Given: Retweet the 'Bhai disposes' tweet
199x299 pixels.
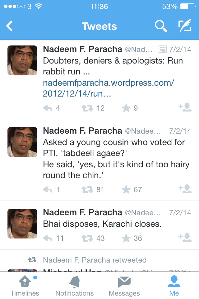Looking at the screenshot, I should tap(87, 238).
